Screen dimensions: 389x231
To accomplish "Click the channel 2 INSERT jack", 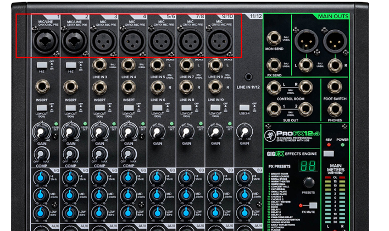I will [x=70, y=87].
